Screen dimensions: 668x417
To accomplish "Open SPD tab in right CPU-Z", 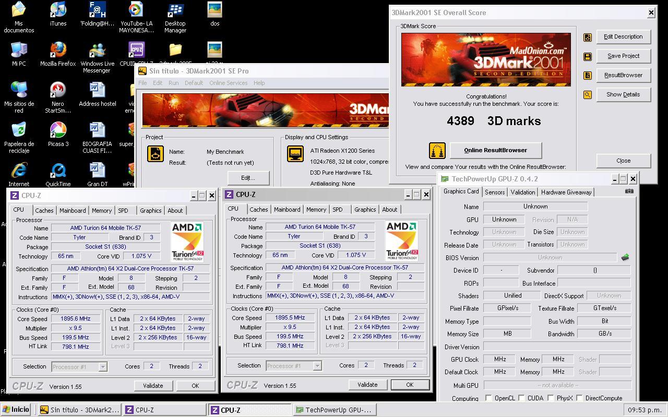I will pos(338,210).
